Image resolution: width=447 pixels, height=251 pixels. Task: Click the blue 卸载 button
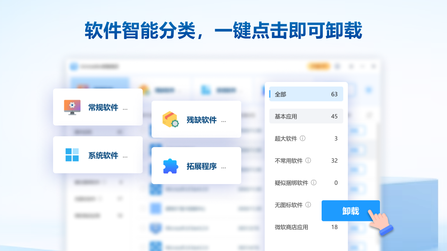(351, 211)
